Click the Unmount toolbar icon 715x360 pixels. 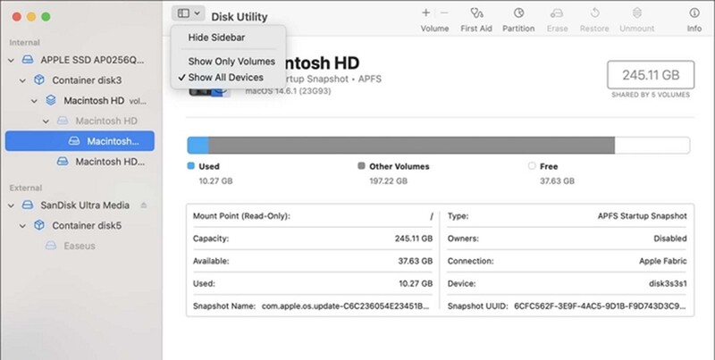coord(636,13)
